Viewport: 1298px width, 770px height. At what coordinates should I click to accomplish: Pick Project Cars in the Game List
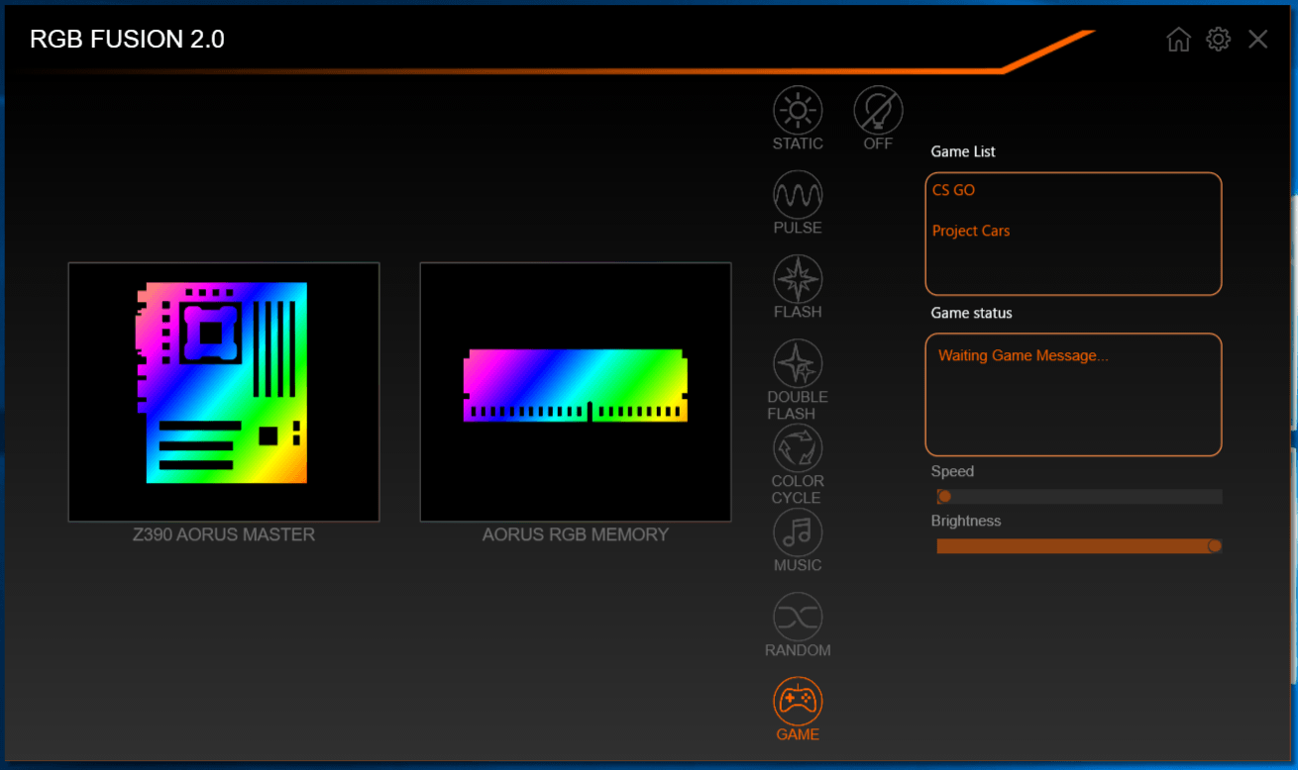(971, 231)
